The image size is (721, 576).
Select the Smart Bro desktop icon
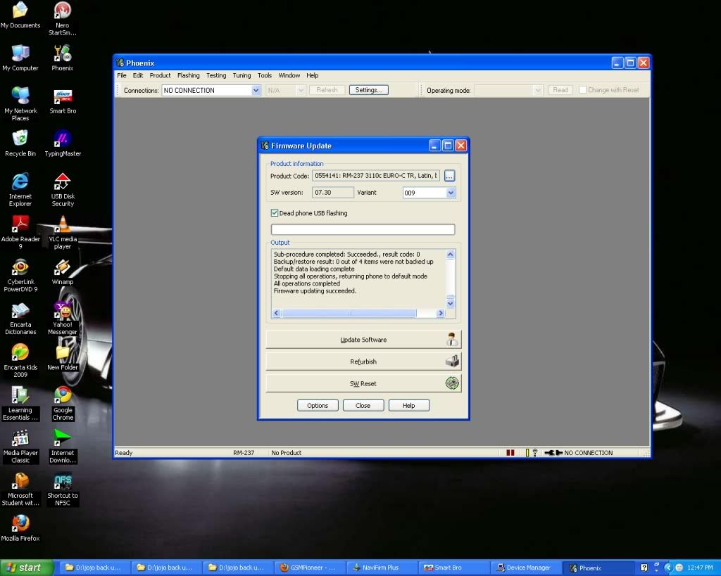coord(63,101)
